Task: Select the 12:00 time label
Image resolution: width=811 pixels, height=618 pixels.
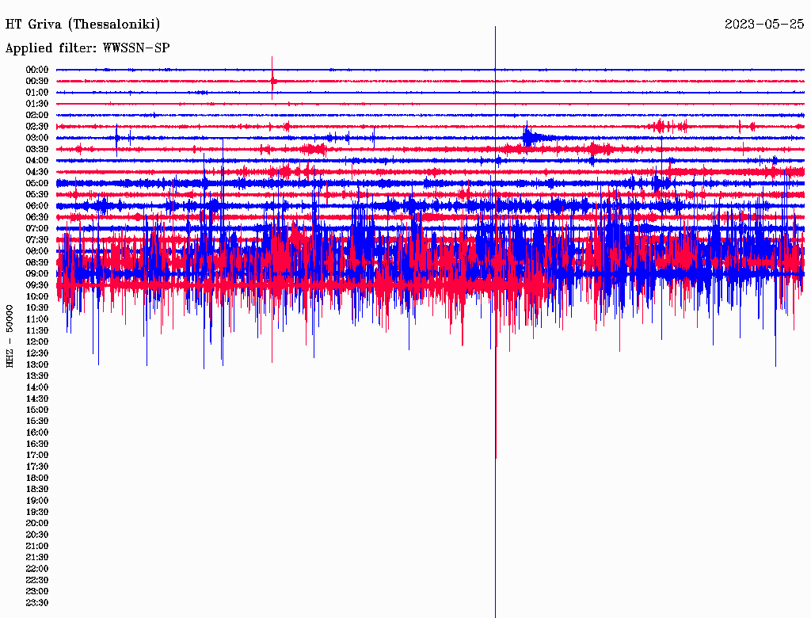Action: (37, 342)
